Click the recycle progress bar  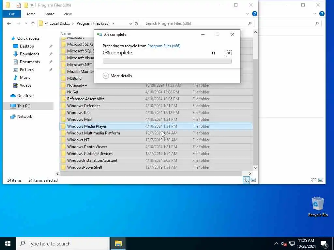[x=167, y=61]
